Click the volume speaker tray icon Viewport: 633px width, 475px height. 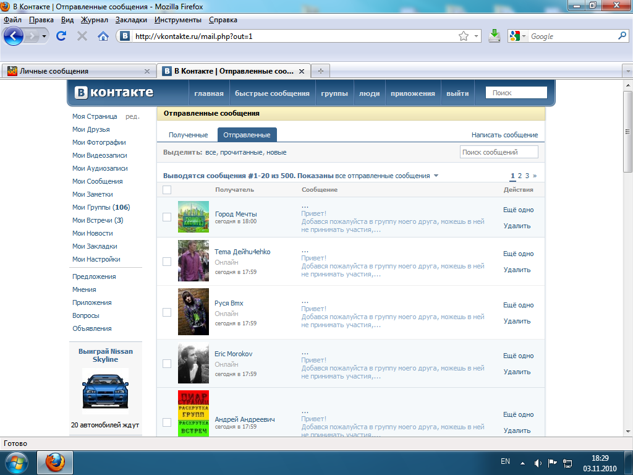(x=538, y=463)
